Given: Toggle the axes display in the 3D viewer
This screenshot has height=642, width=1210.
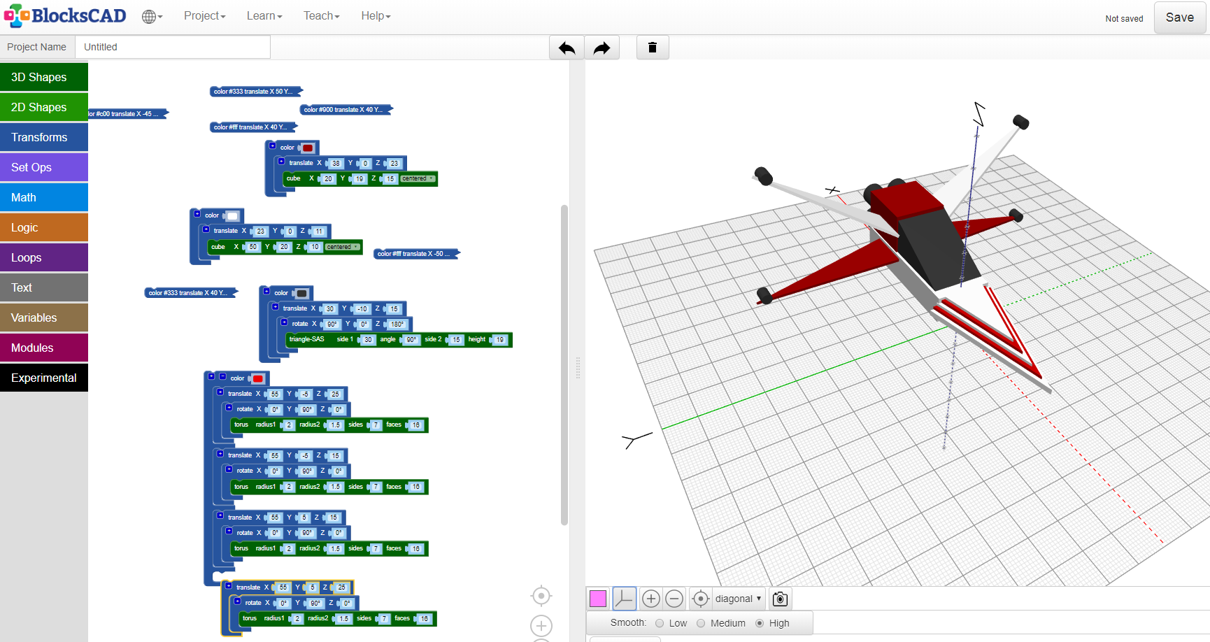Looking at the screenshot, I should click(624, 599).
